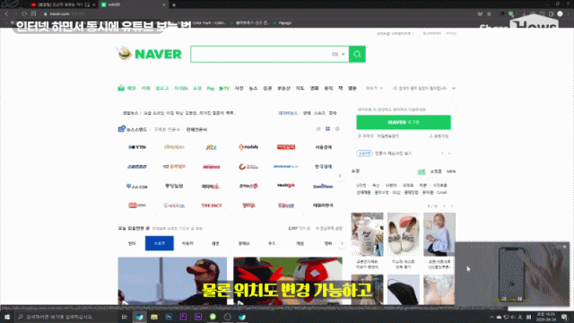Click the YTN press logo

coord(137,147)
